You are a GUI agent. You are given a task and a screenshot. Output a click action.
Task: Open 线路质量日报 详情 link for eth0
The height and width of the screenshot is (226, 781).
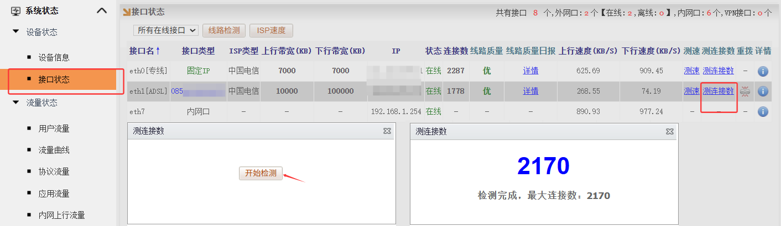point(530,71)
